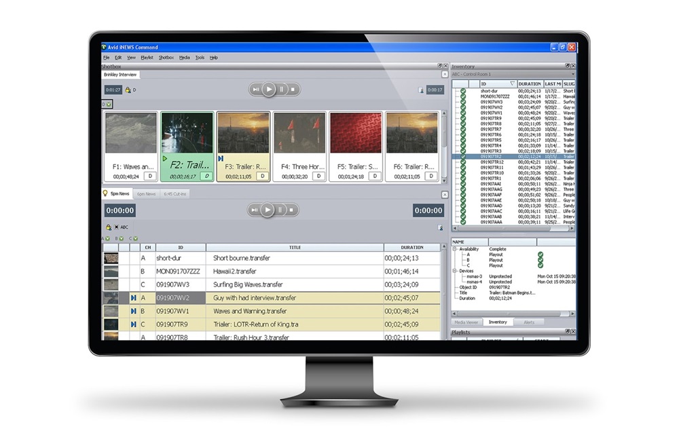Float the Inventory panel with its restore icon
Viewport: 679px width, 431px height.
pyautogui.click(x=567, y=66)
